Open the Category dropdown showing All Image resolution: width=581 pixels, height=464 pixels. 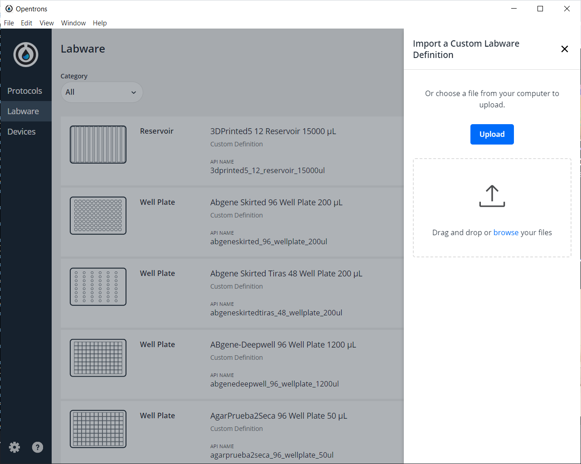pyautogui.click(x=102, y=92)
